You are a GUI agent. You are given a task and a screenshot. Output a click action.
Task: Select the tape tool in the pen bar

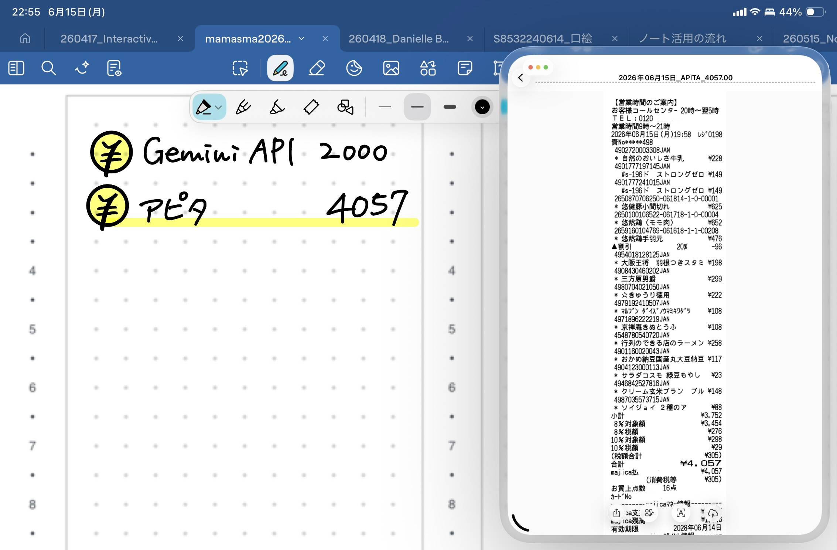point(311,107)
